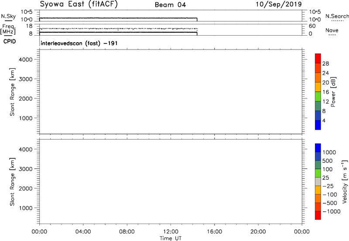This screenshot has height=241, width=349.
Task: Click 'Slant Range [km]' label of power panel
Action: click(12, 92)
